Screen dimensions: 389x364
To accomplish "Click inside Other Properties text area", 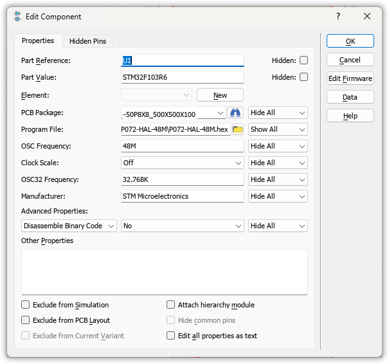I will [x=165, y=272].
